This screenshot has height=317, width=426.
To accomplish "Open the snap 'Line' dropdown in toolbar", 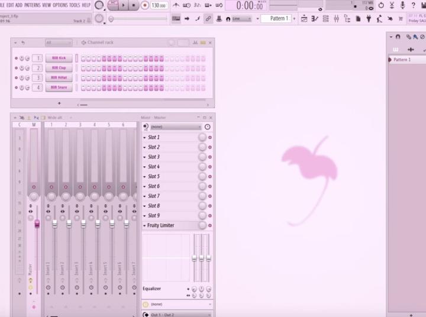I will coord(242,19).
